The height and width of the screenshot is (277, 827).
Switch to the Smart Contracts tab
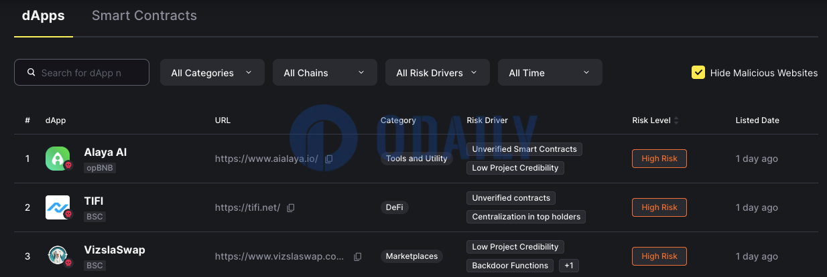tap(144, 15)
